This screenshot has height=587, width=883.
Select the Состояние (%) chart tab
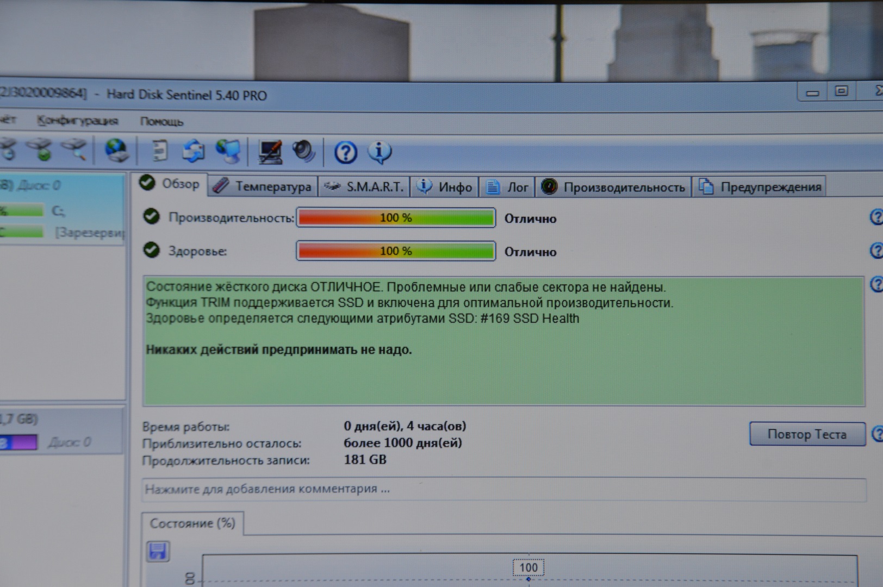point(192,523)
